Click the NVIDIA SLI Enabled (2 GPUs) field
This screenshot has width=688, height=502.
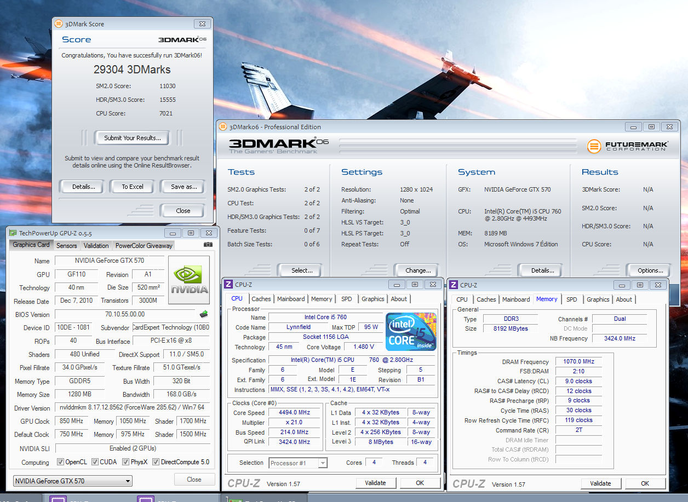click(132, 448)
